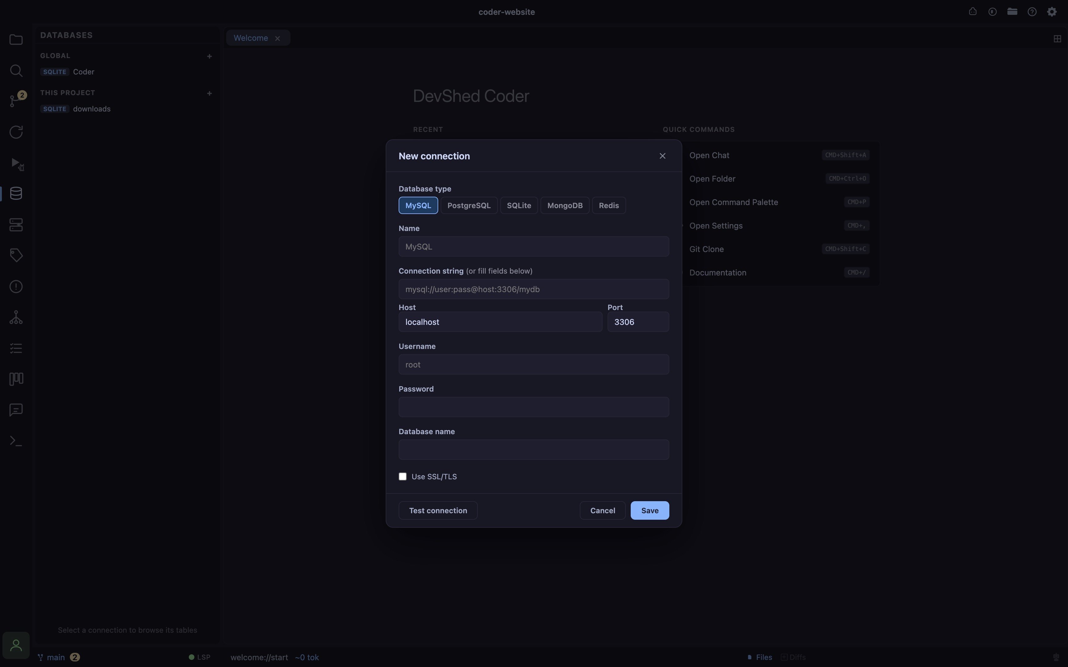Close the New connection dialog
The height and width of the screenshot is (667, 1068).
pyautogui.click(x=663, y=156)
